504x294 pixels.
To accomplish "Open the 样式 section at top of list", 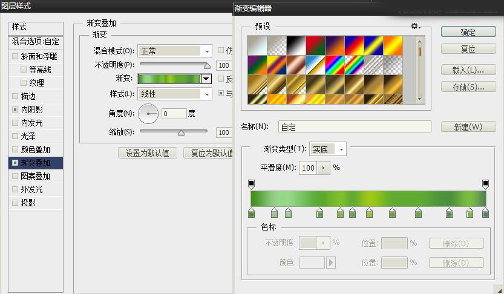I will point(36,27).
